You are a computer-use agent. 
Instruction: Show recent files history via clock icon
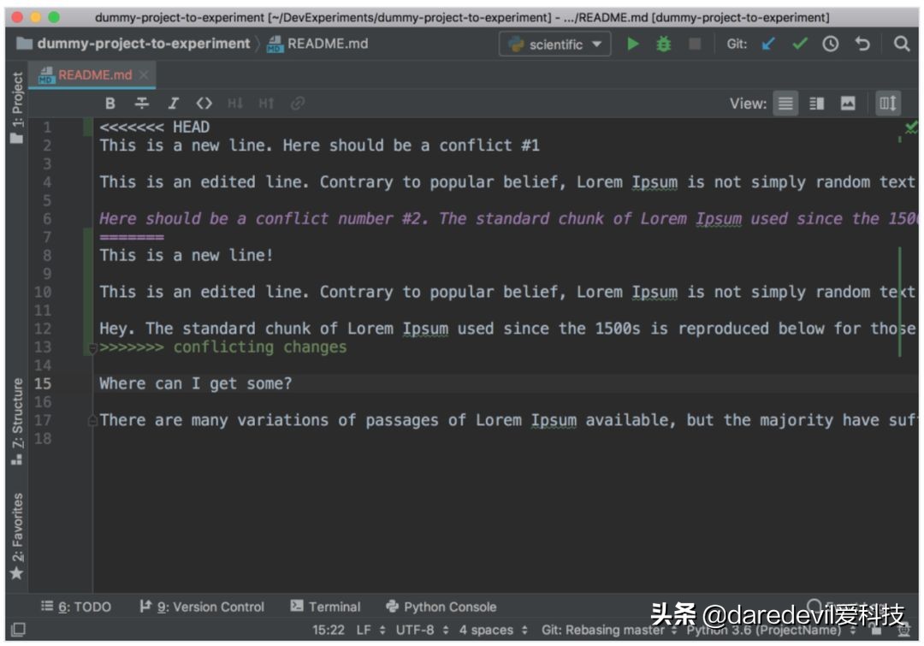pyautogui.click(x=830, y=44)
